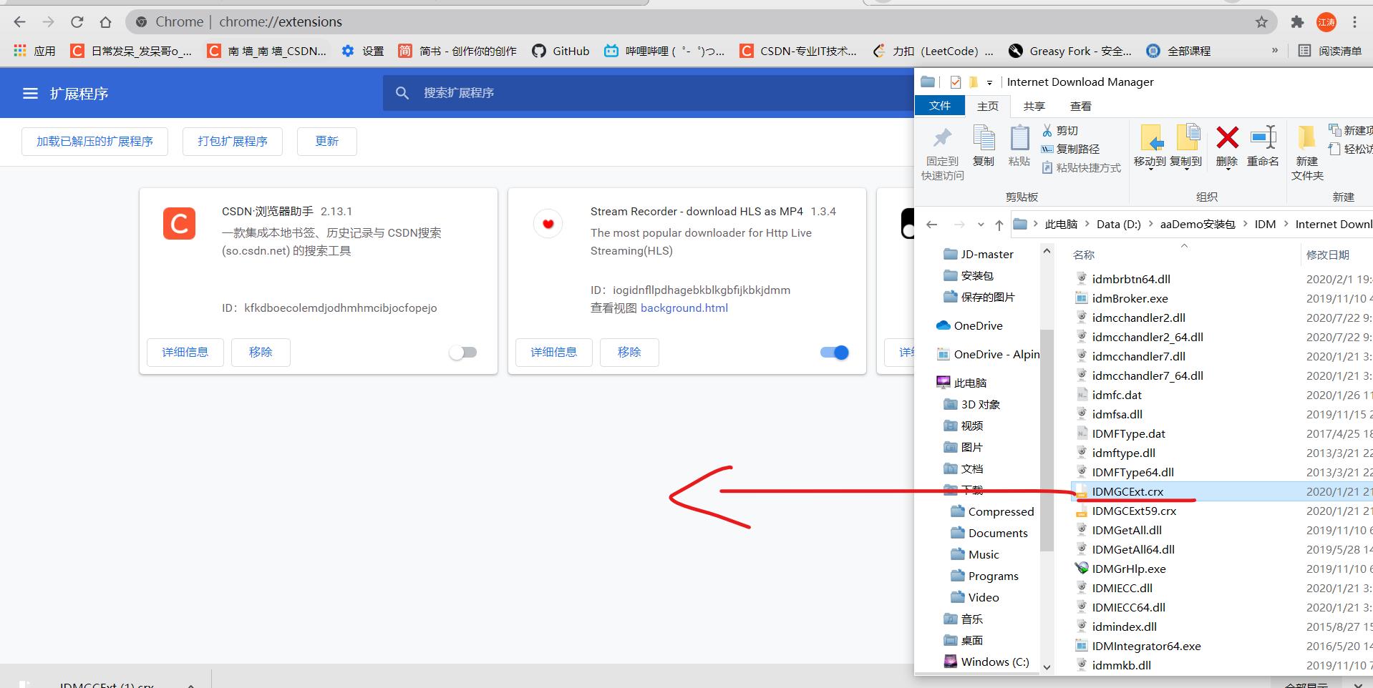Open Chrome home page icon

tap(106, 22)
